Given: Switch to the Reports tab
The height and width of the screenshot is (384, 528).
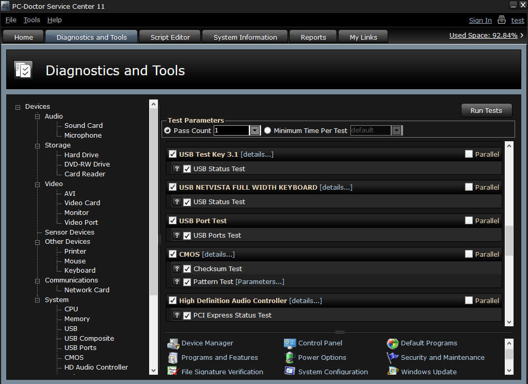Looking at the screenshot, I should [313, 37].
